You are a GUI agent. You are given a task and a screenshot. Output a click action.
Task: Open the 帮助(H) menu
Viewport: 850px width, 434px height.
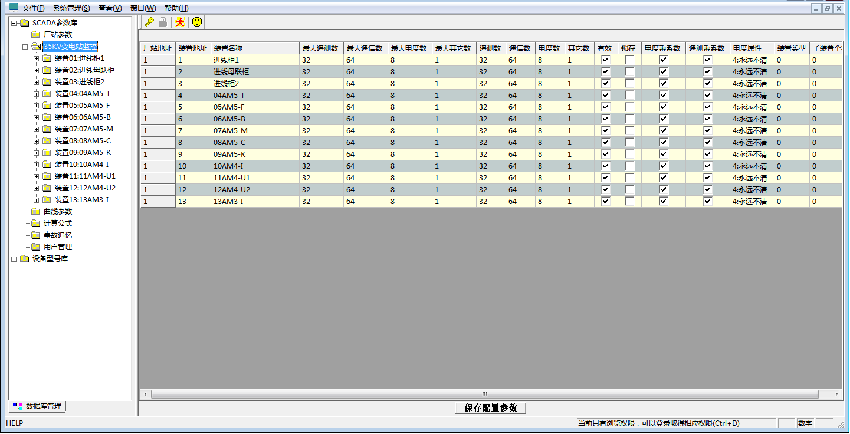point(176,8)
